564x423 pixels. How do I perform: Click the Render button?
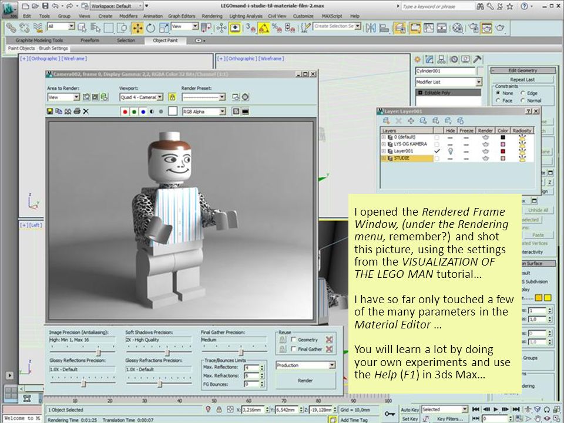click(x=305, y=381)
